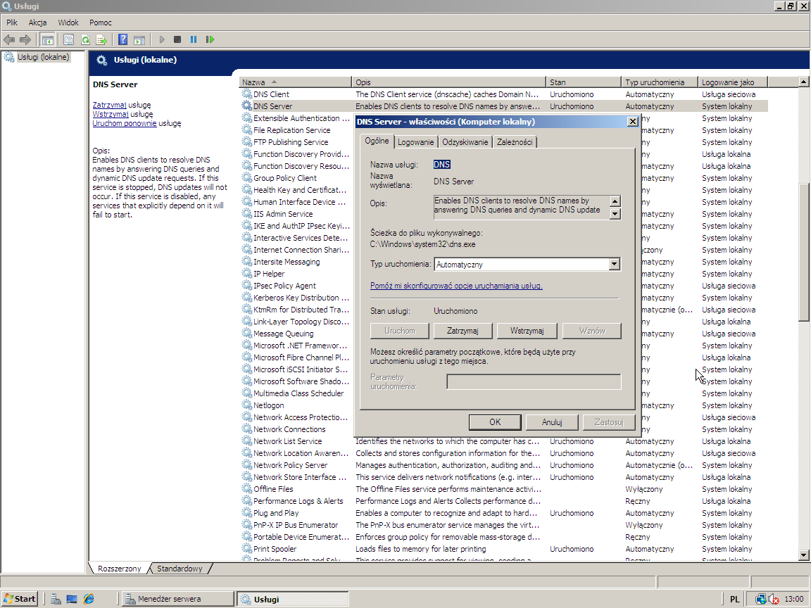Sort by the Nazwa column header

coord(296,82)
